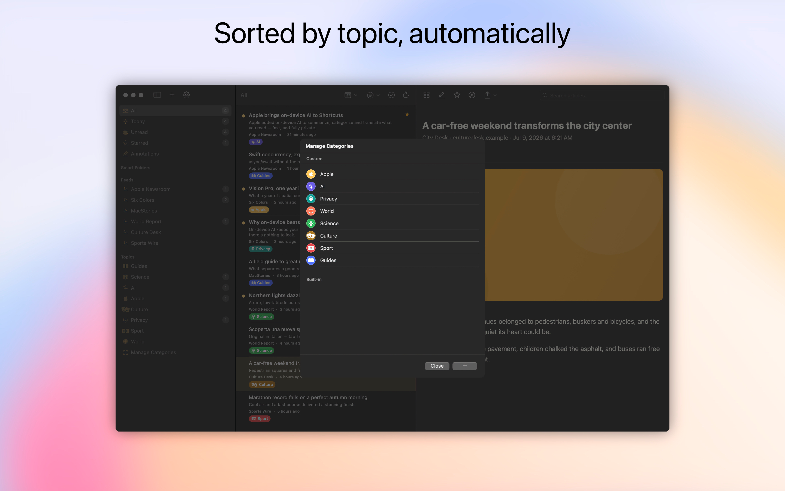Select the Apple row in Manage Categories
Viewport: 785px width, 491px height.
tap(392, 174)
